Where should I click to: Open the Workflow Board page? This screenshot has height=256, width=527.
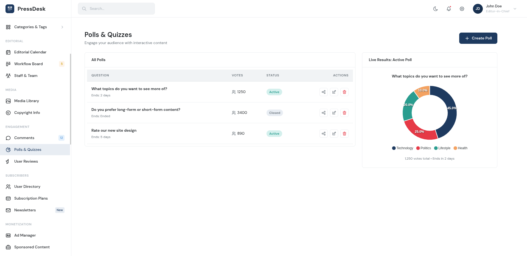[x=29, y=64]
